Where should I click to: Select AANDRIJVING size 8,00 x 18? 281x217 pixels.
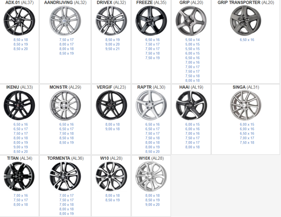point(66,49)
